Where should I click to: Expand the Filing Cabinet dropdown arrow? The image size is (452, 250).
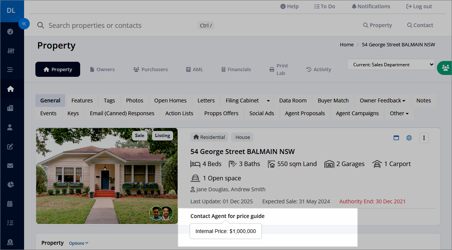click(x=268, y=101)
